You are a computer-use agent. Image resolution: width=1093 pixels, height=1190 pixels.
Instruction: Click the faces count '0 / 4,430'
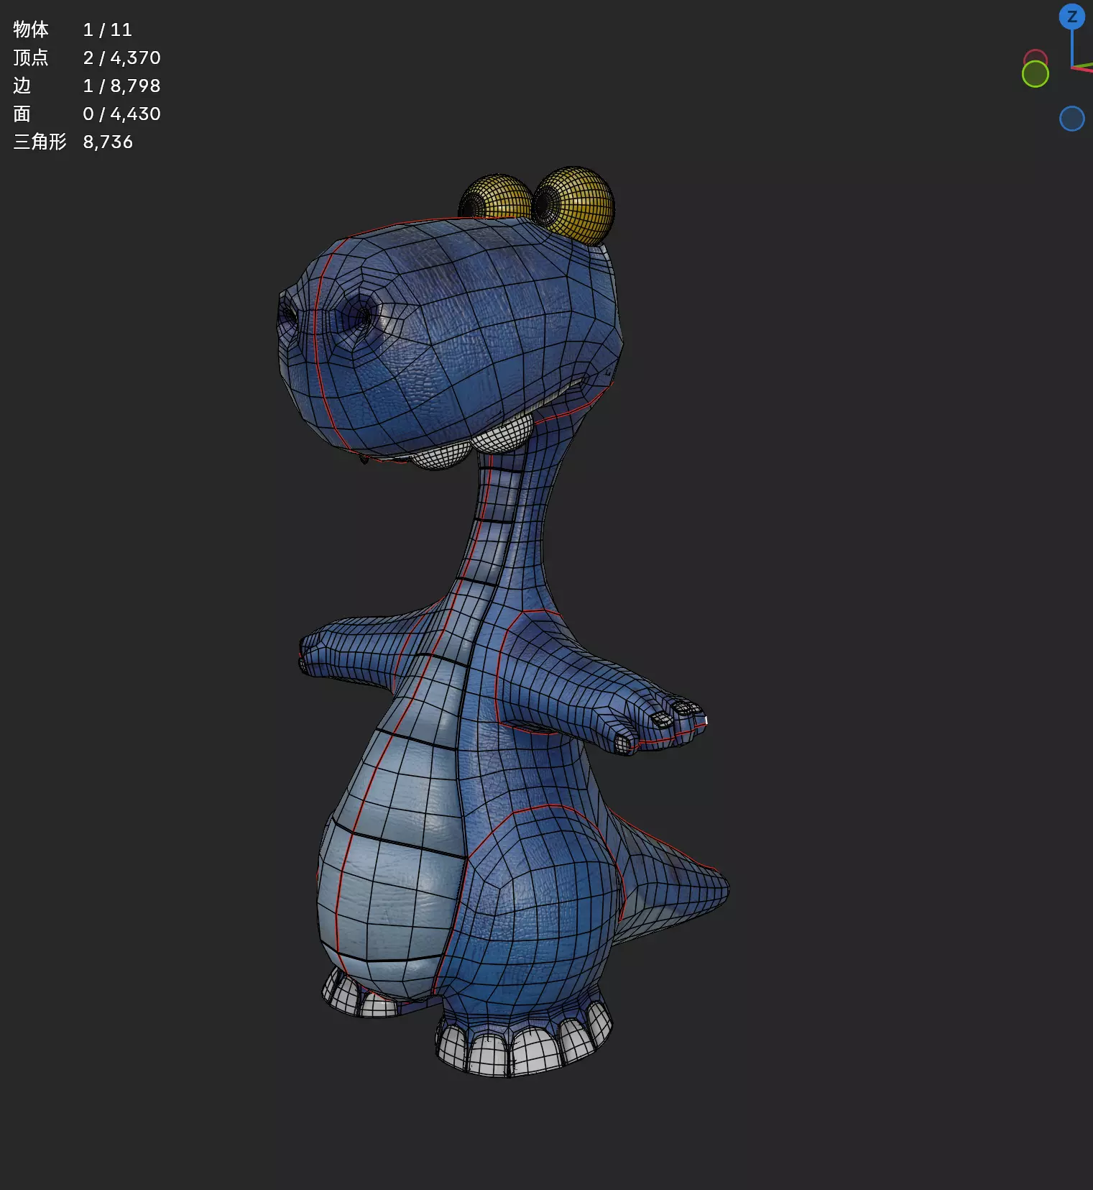pos(122,114)
